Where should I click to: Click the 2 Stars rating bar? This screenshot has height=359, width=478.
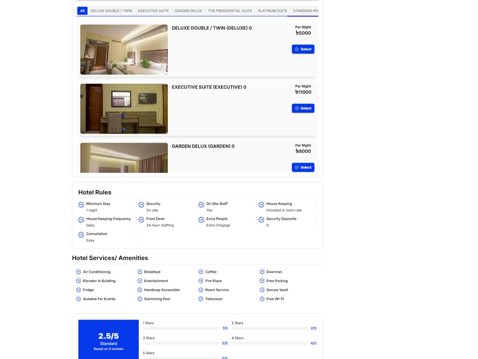(x=270, y=328)
